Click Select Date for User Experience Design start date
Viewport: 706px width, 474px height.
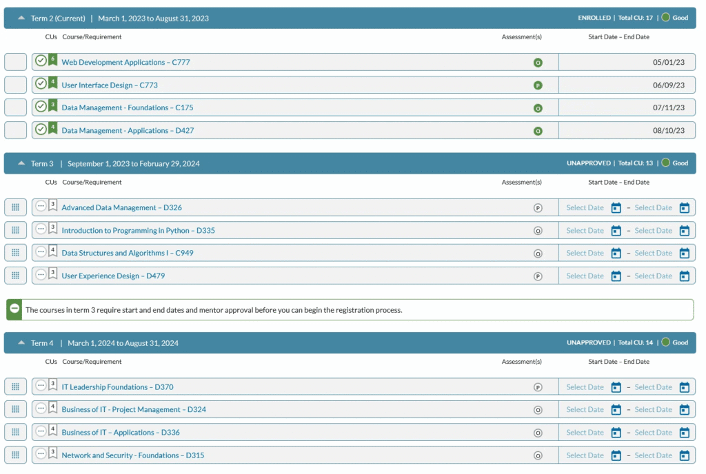click(x=583, y=275)
